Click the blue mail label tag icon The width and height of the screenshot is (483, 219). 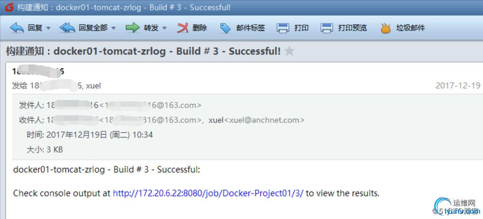226,28
